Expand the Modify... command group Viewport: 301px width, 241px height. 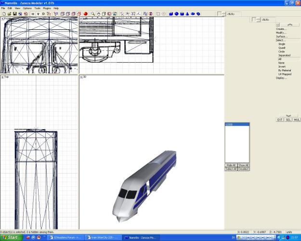281,33
